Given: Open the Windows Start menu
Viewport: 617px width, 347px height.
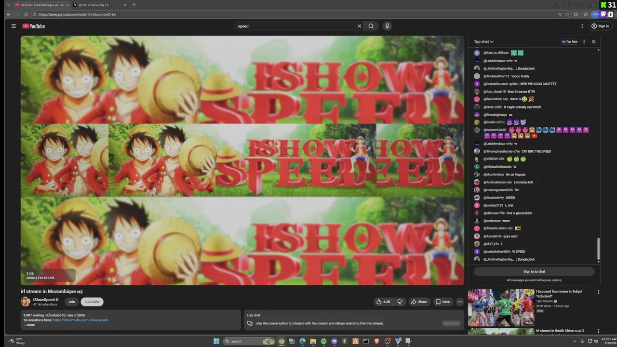Looking at the screenshot, I should point(217,341).
